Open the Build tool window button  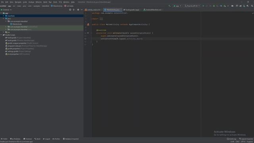37,139
